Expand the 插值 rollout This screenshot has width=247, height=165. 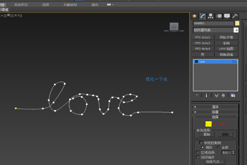click(x=215, y=112)
